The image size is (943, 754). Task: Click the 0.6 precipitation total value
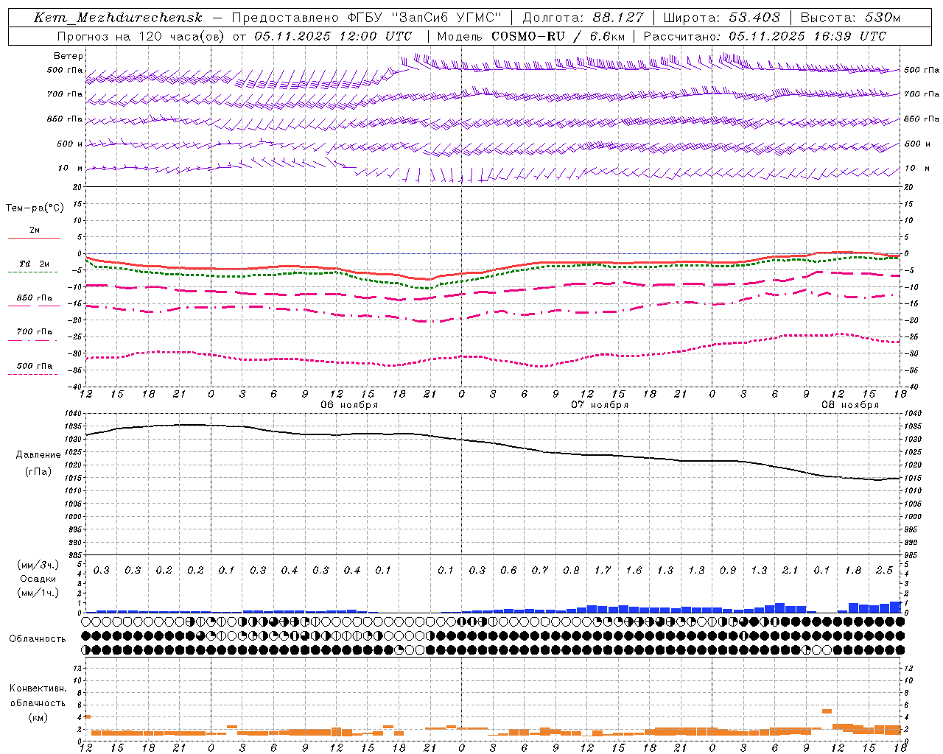coord(508,570)
